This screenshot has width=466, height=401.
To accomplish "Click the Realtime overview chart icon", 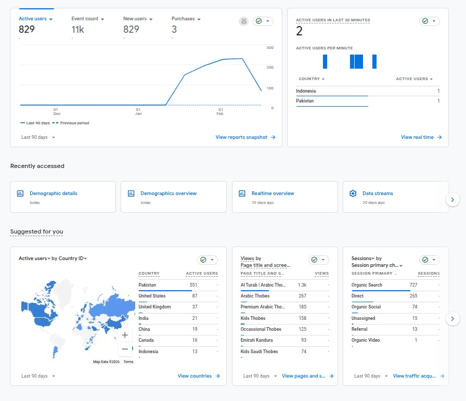I will [242, 193].
